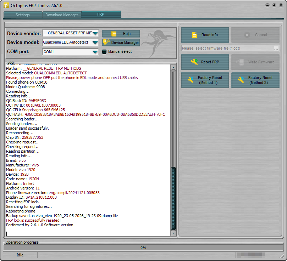Open Device Manager button

(121, 42)
